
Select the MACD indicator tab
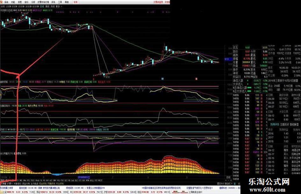click(17, 181)
